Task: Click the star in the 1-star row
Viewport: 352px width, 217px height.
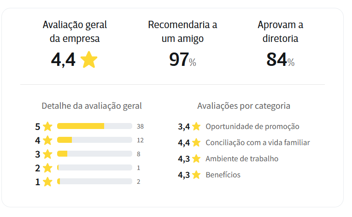Action: point(47,182)
